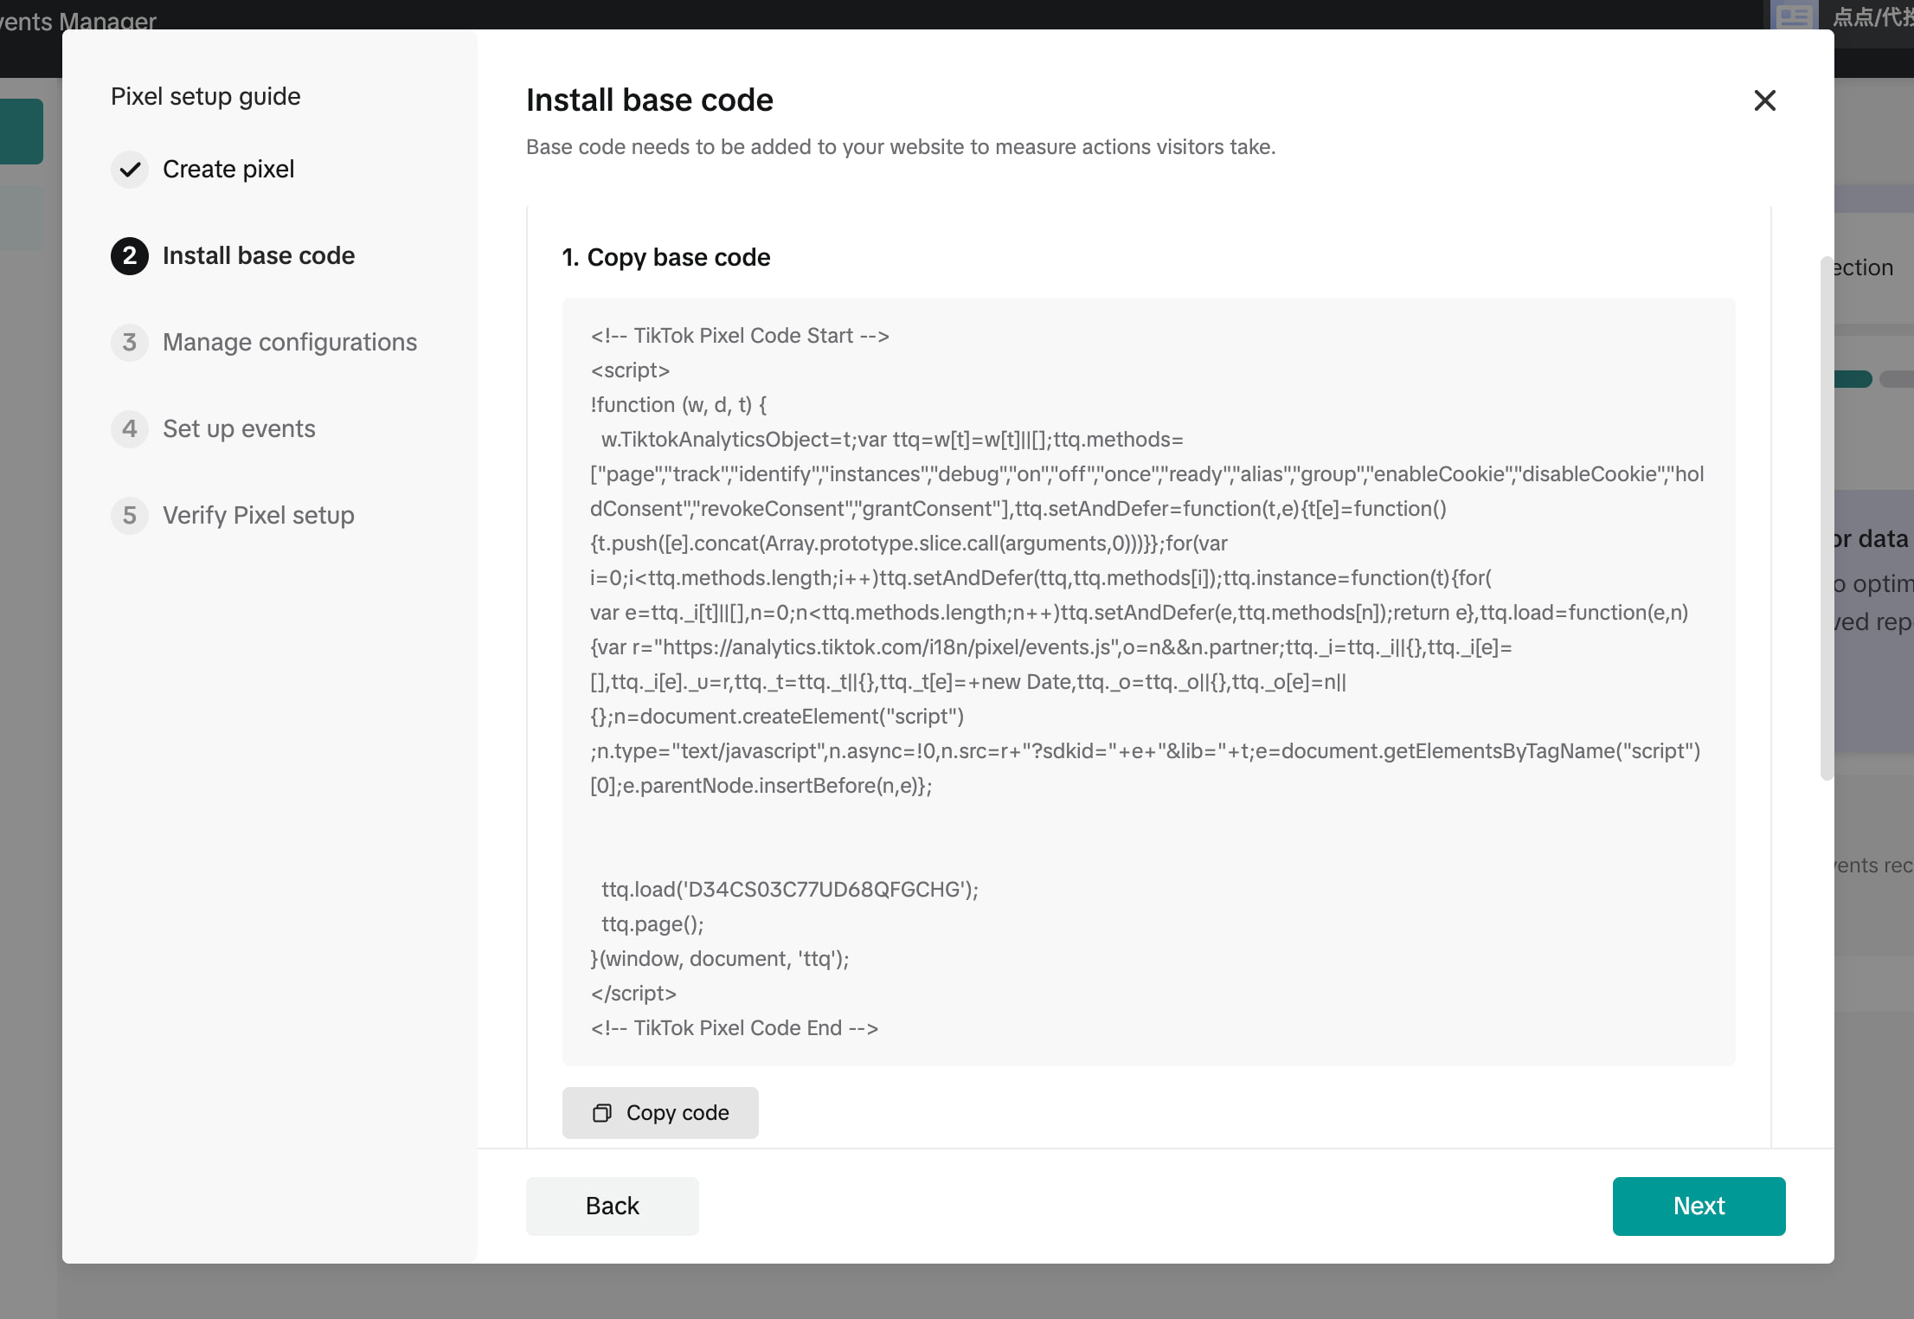Click the copy icon beside Copy code

pos(601,1113)
